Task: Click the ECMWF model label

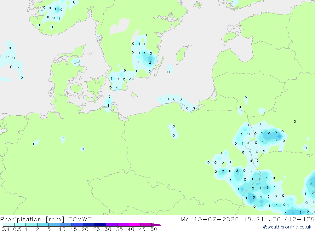Action: click(x=80, y=219)
